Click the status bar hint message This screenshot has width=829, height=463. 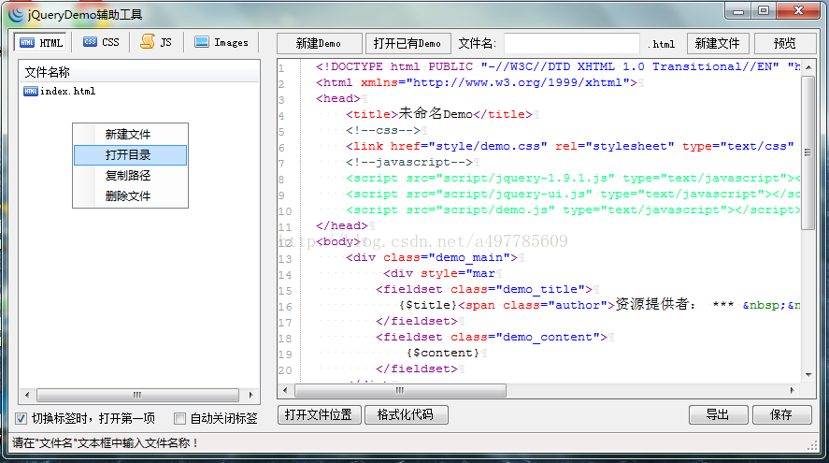[106, 443]
